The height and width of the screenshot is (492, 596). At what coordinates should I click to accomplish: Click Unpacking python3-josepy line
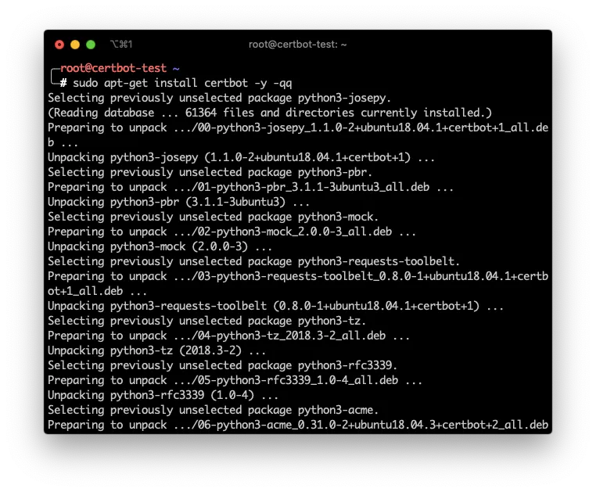pyautogui.click(x=242, y=157)
